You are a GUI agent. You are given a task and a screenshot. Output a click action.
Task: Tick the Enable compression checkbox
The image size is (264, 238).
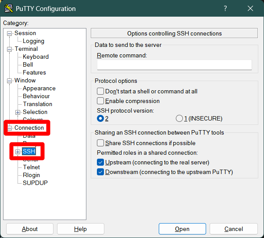pyautogui.click(x=100, y=101)
